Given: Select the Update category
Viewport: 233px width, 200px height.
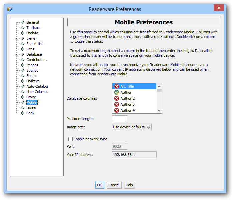Looking at the screenshot, I should 32,33.
